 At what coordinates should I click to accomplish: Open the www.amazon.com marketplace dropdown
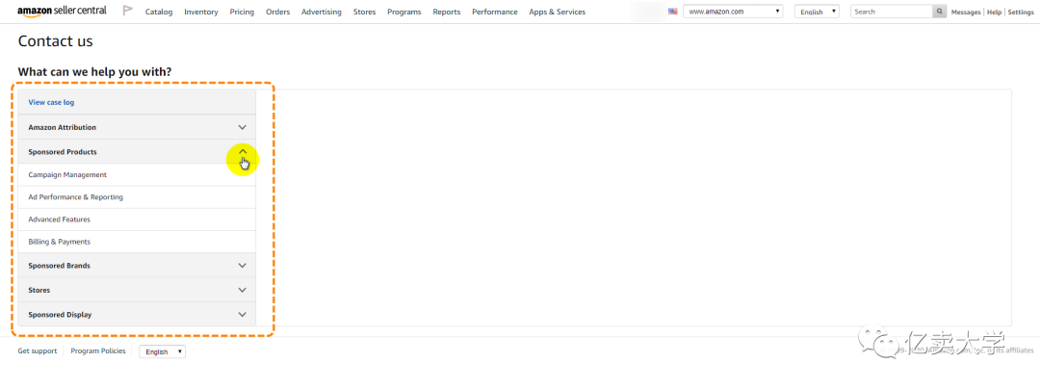(x=733, y=12)
